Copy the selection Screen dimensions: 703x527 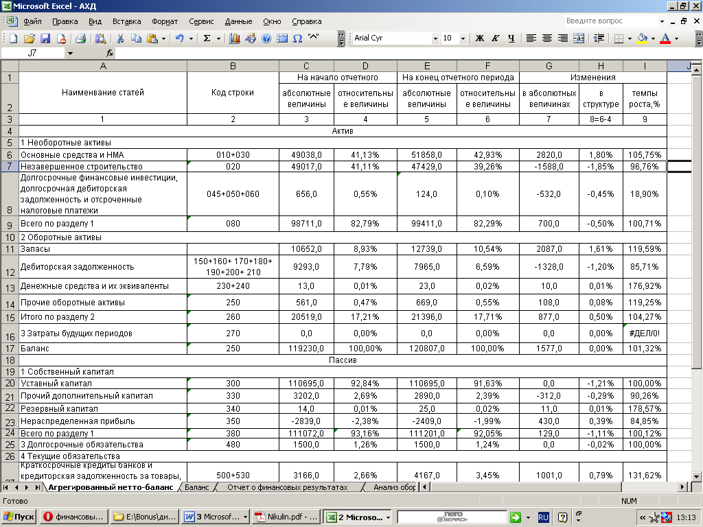(136, 38)
